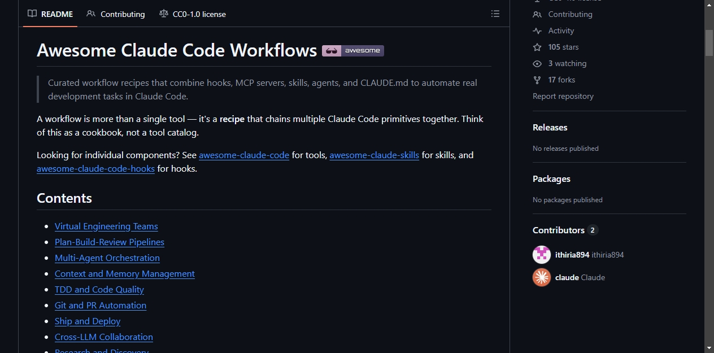Click the Contributing people icon in tab bar
This screenshot has height=353, width=714.
click(x=91, y=14)
